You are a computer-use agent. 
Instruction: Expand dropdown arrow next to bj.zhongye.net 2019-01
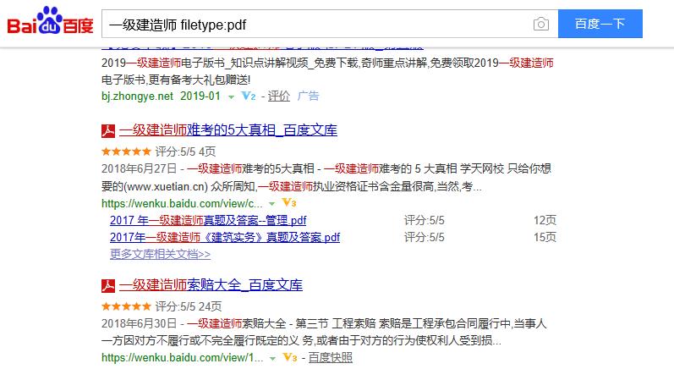(231, 97)
